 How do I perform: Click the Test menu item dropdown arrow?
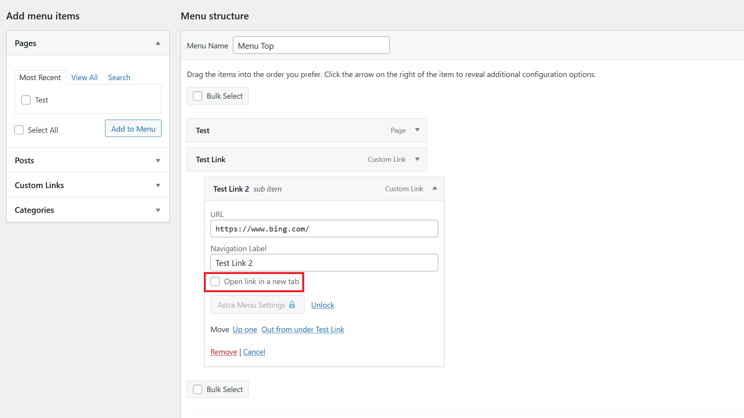click(x=417, y=130)
